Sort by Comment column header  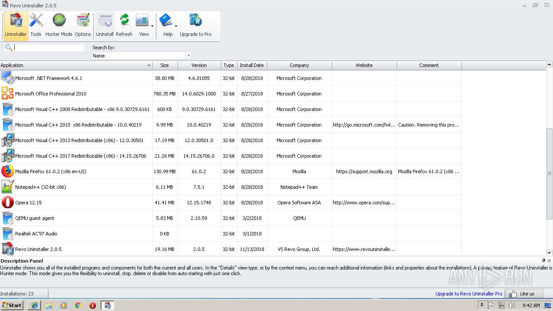(429, 65)
